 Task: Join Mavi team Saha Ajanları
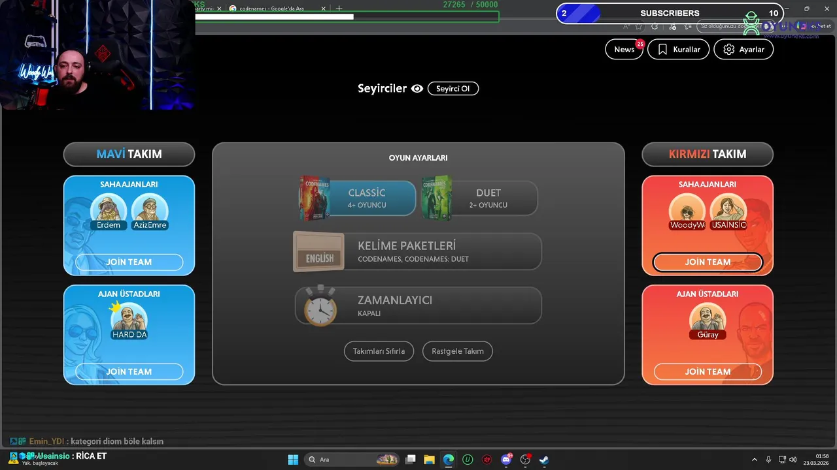(129, 262)
